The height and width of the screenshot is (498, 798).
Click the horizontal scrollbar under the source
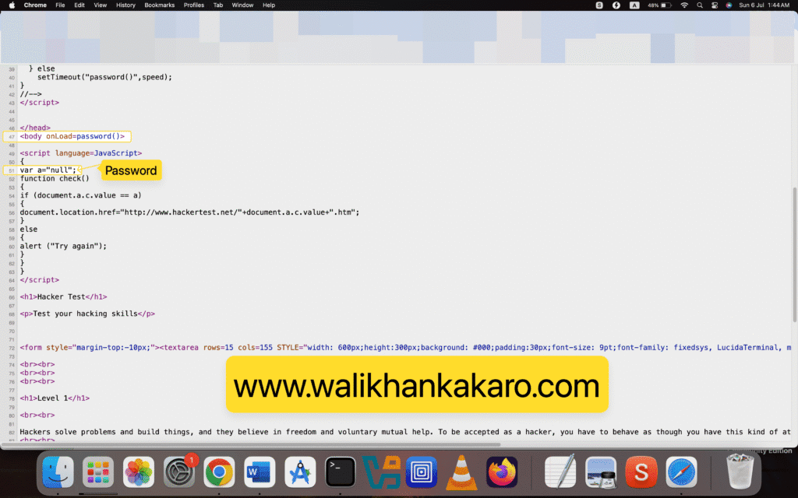point(252,444)
